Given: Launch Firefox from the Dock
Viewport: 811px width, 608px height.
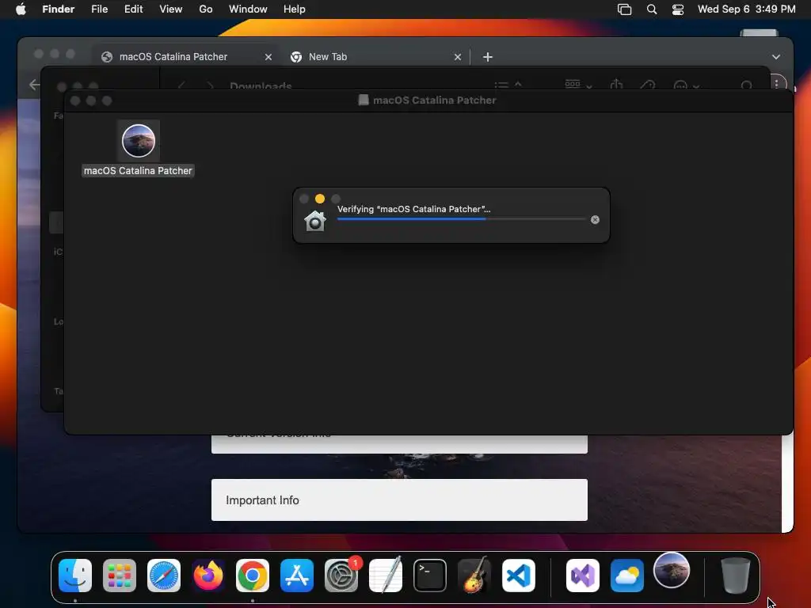Looking at the screenshot, I should click(208, 575).
